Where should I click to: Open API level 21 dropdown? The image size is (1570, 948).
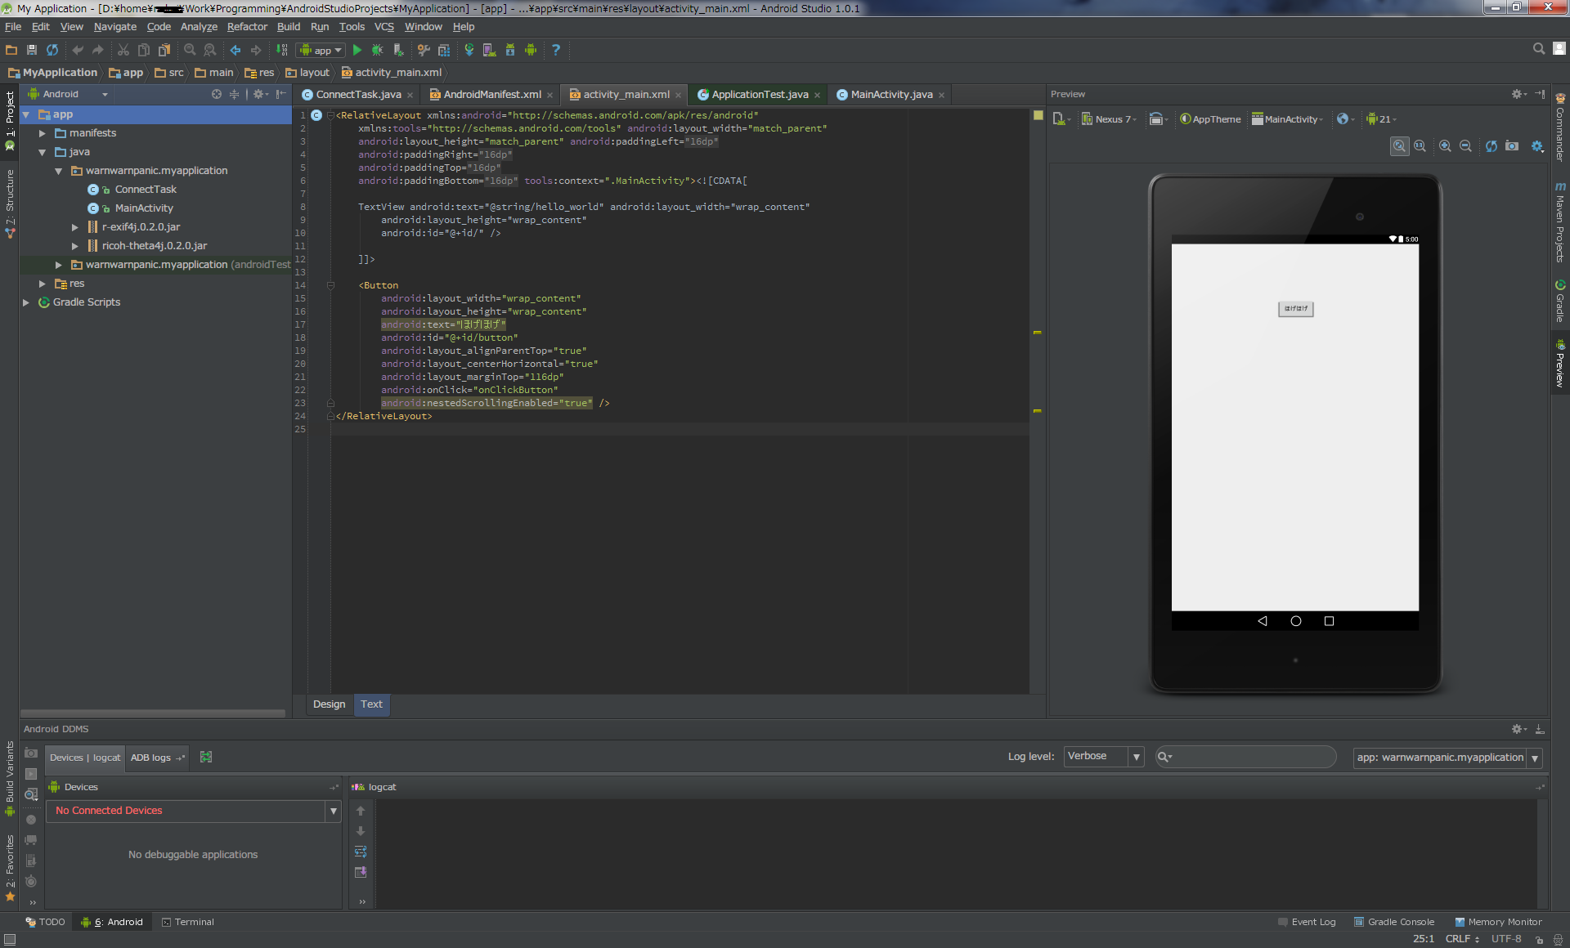1381,119
